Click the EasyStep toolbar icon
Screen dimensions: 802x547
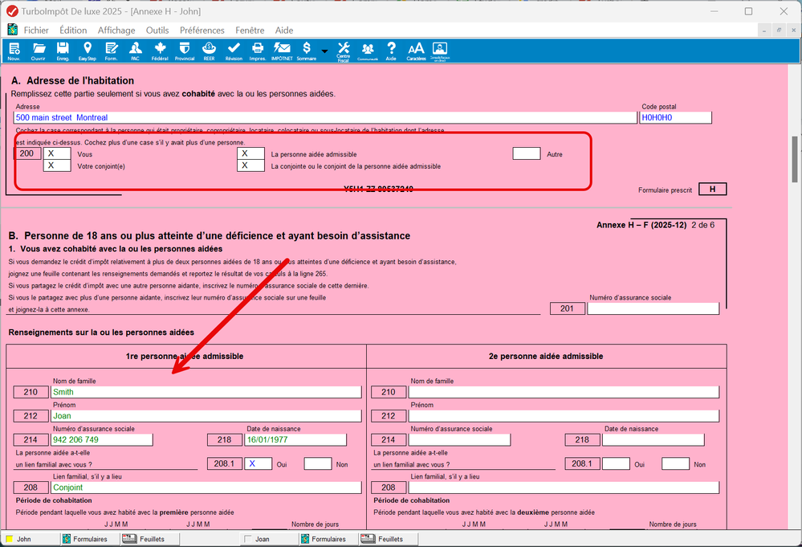click(87, 51)
